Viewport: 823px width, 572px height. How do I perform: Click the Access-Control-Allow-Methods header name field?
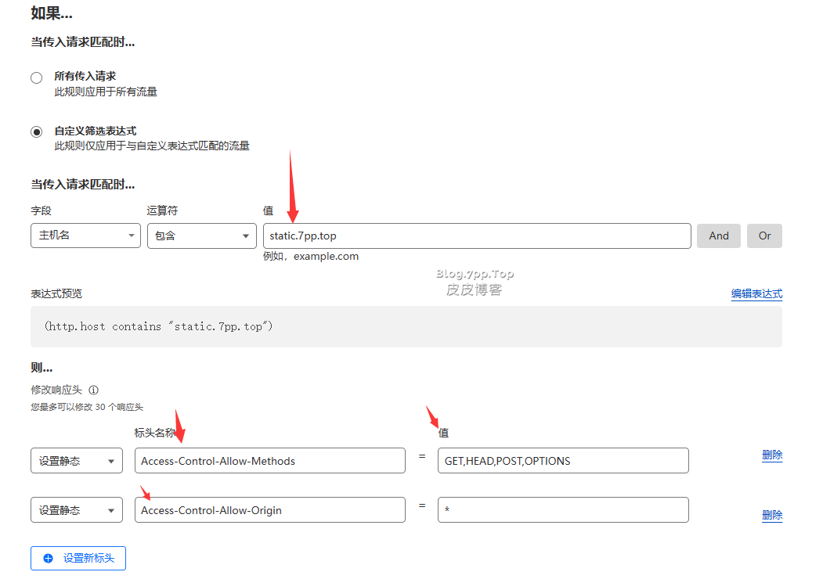point(269,461)
